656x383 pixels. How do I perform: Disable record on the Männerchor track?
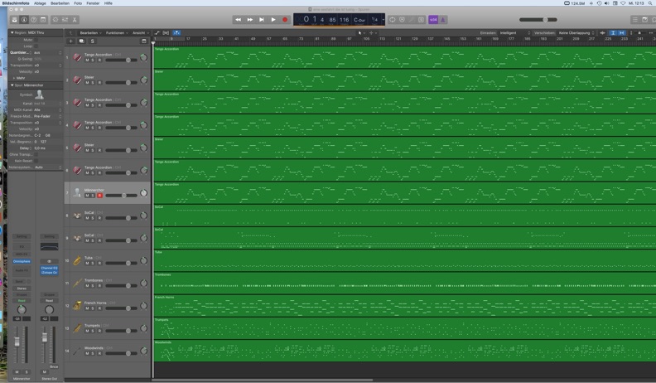coord(99,196)
